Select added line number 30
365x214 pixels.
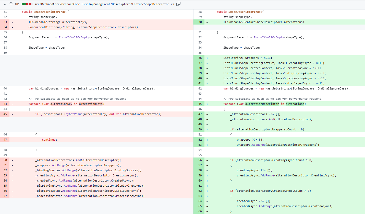200,22
